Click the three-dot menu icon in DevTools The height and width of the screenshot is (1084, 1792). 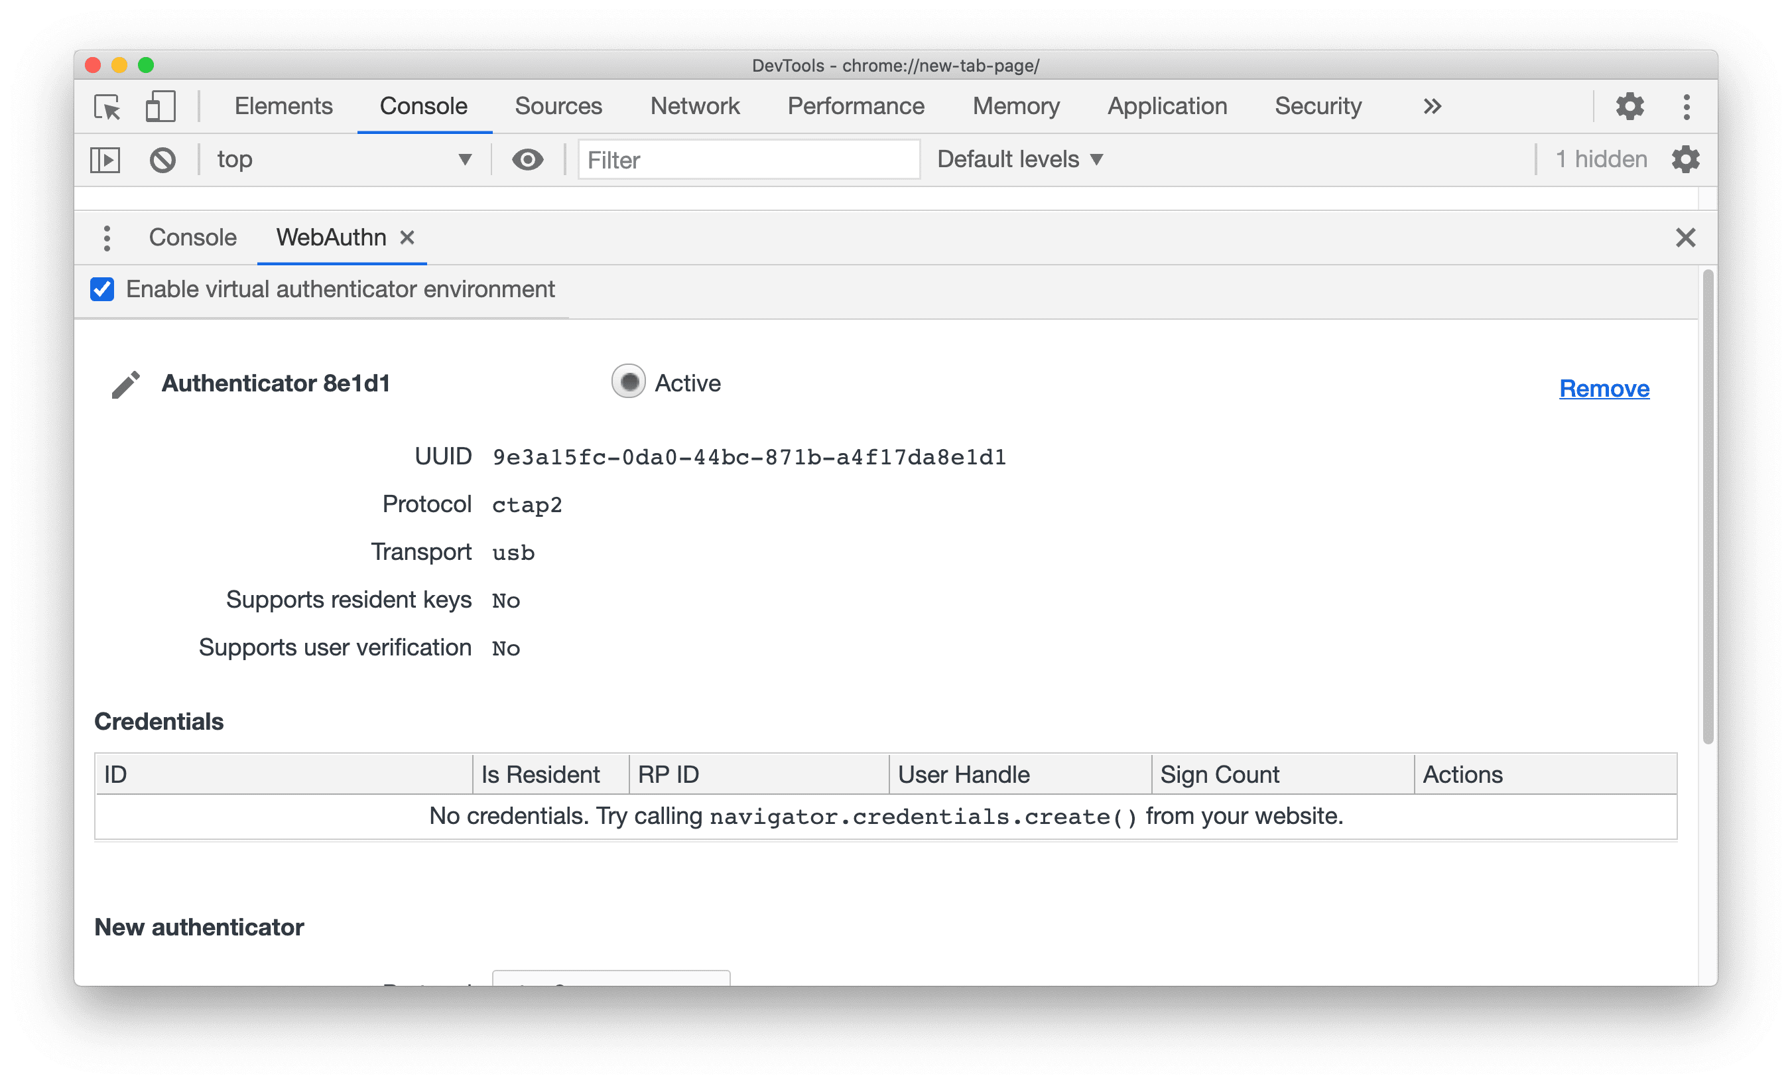1685,107
